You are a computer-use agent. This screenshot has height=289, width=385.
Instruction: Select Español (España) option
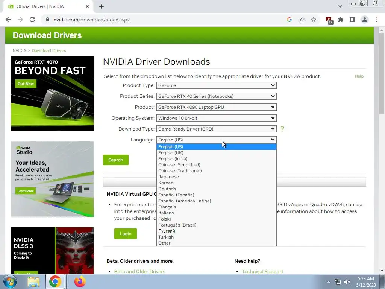(216, 195)
